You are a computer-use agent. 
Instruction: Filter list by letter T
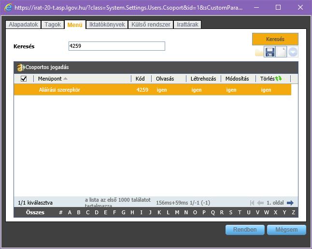pyautogui.click(x=240, y=212)
